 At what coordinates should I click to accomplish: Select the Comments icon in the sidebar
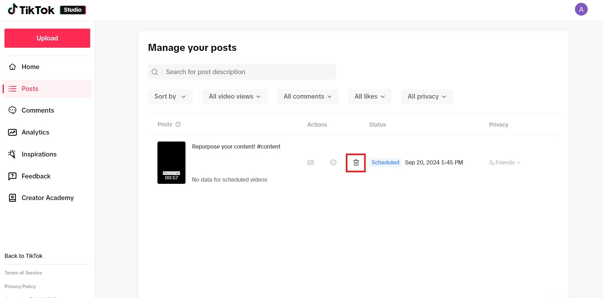(x=12, y=110)
